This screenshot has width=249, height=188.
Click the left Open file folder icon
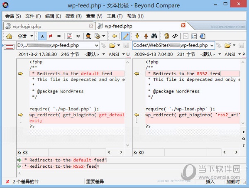pyautogui.click(x=112, y=46)
